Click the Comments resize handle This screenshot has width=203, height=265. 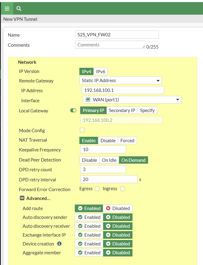[143, 47]
